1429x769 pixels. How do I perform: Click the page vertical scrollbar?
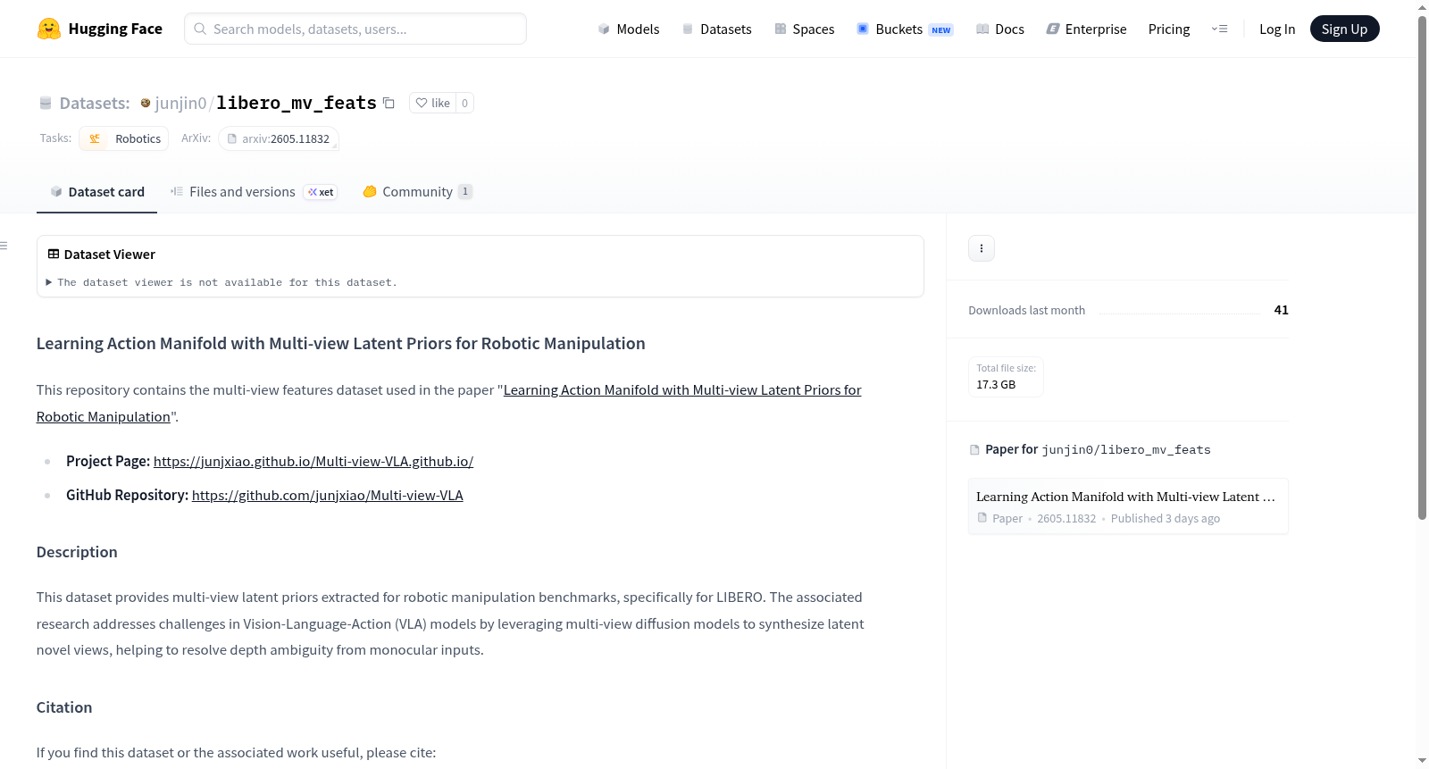point(1422,268)
